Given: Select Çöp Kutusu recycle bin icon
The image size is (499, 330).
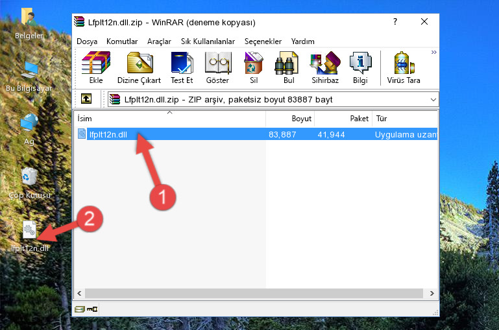Looking at the screenshot, I should point(29,183).
